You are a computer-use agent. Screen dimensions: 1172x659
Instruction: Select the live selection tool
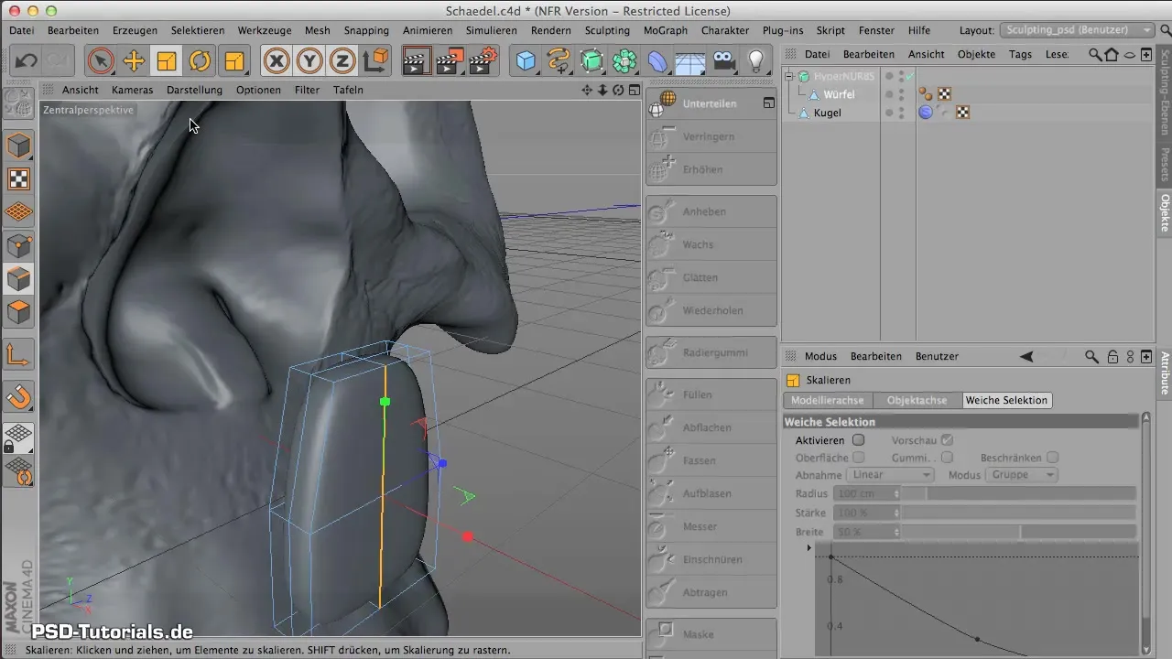[101, 61]
